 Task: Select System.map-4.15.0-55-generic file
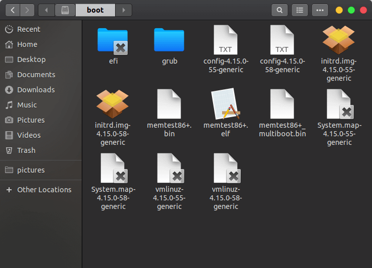pos(339,104)
